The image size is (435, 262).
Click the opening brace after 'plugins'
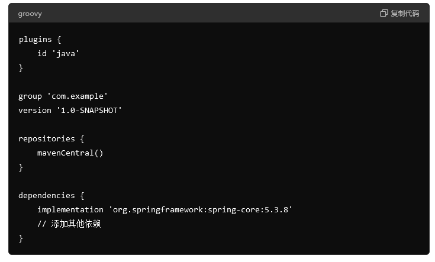click(59, 40)
